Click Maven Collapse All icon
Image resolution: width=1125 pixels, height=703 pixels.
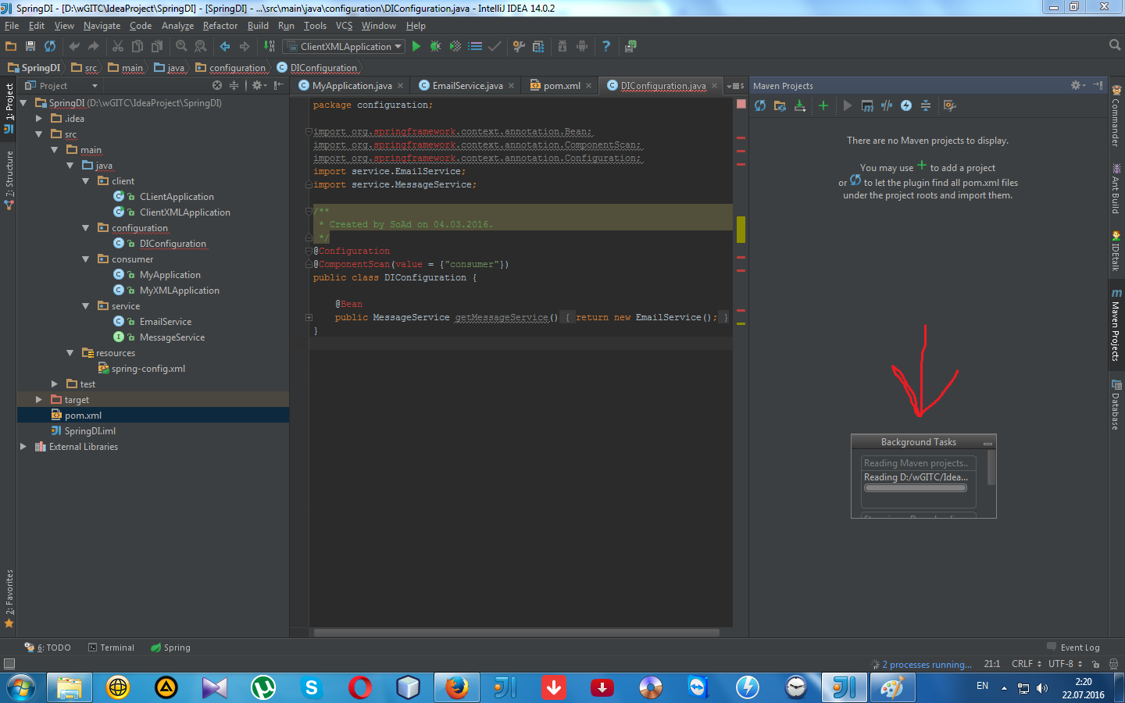click(x=926, y=105)
